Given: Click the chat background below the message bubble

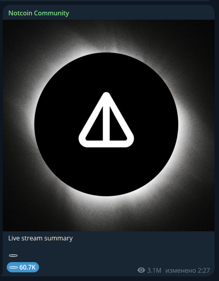Looking at the screenshot, I should tap(108, 279).
